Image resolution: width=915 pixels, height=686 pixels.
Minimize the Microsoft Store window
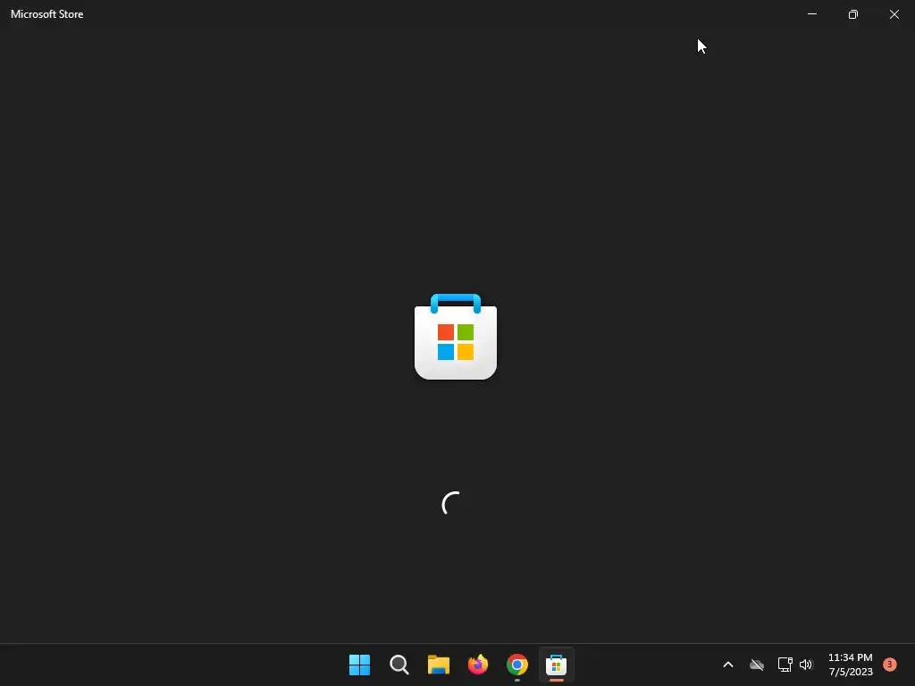811,14
